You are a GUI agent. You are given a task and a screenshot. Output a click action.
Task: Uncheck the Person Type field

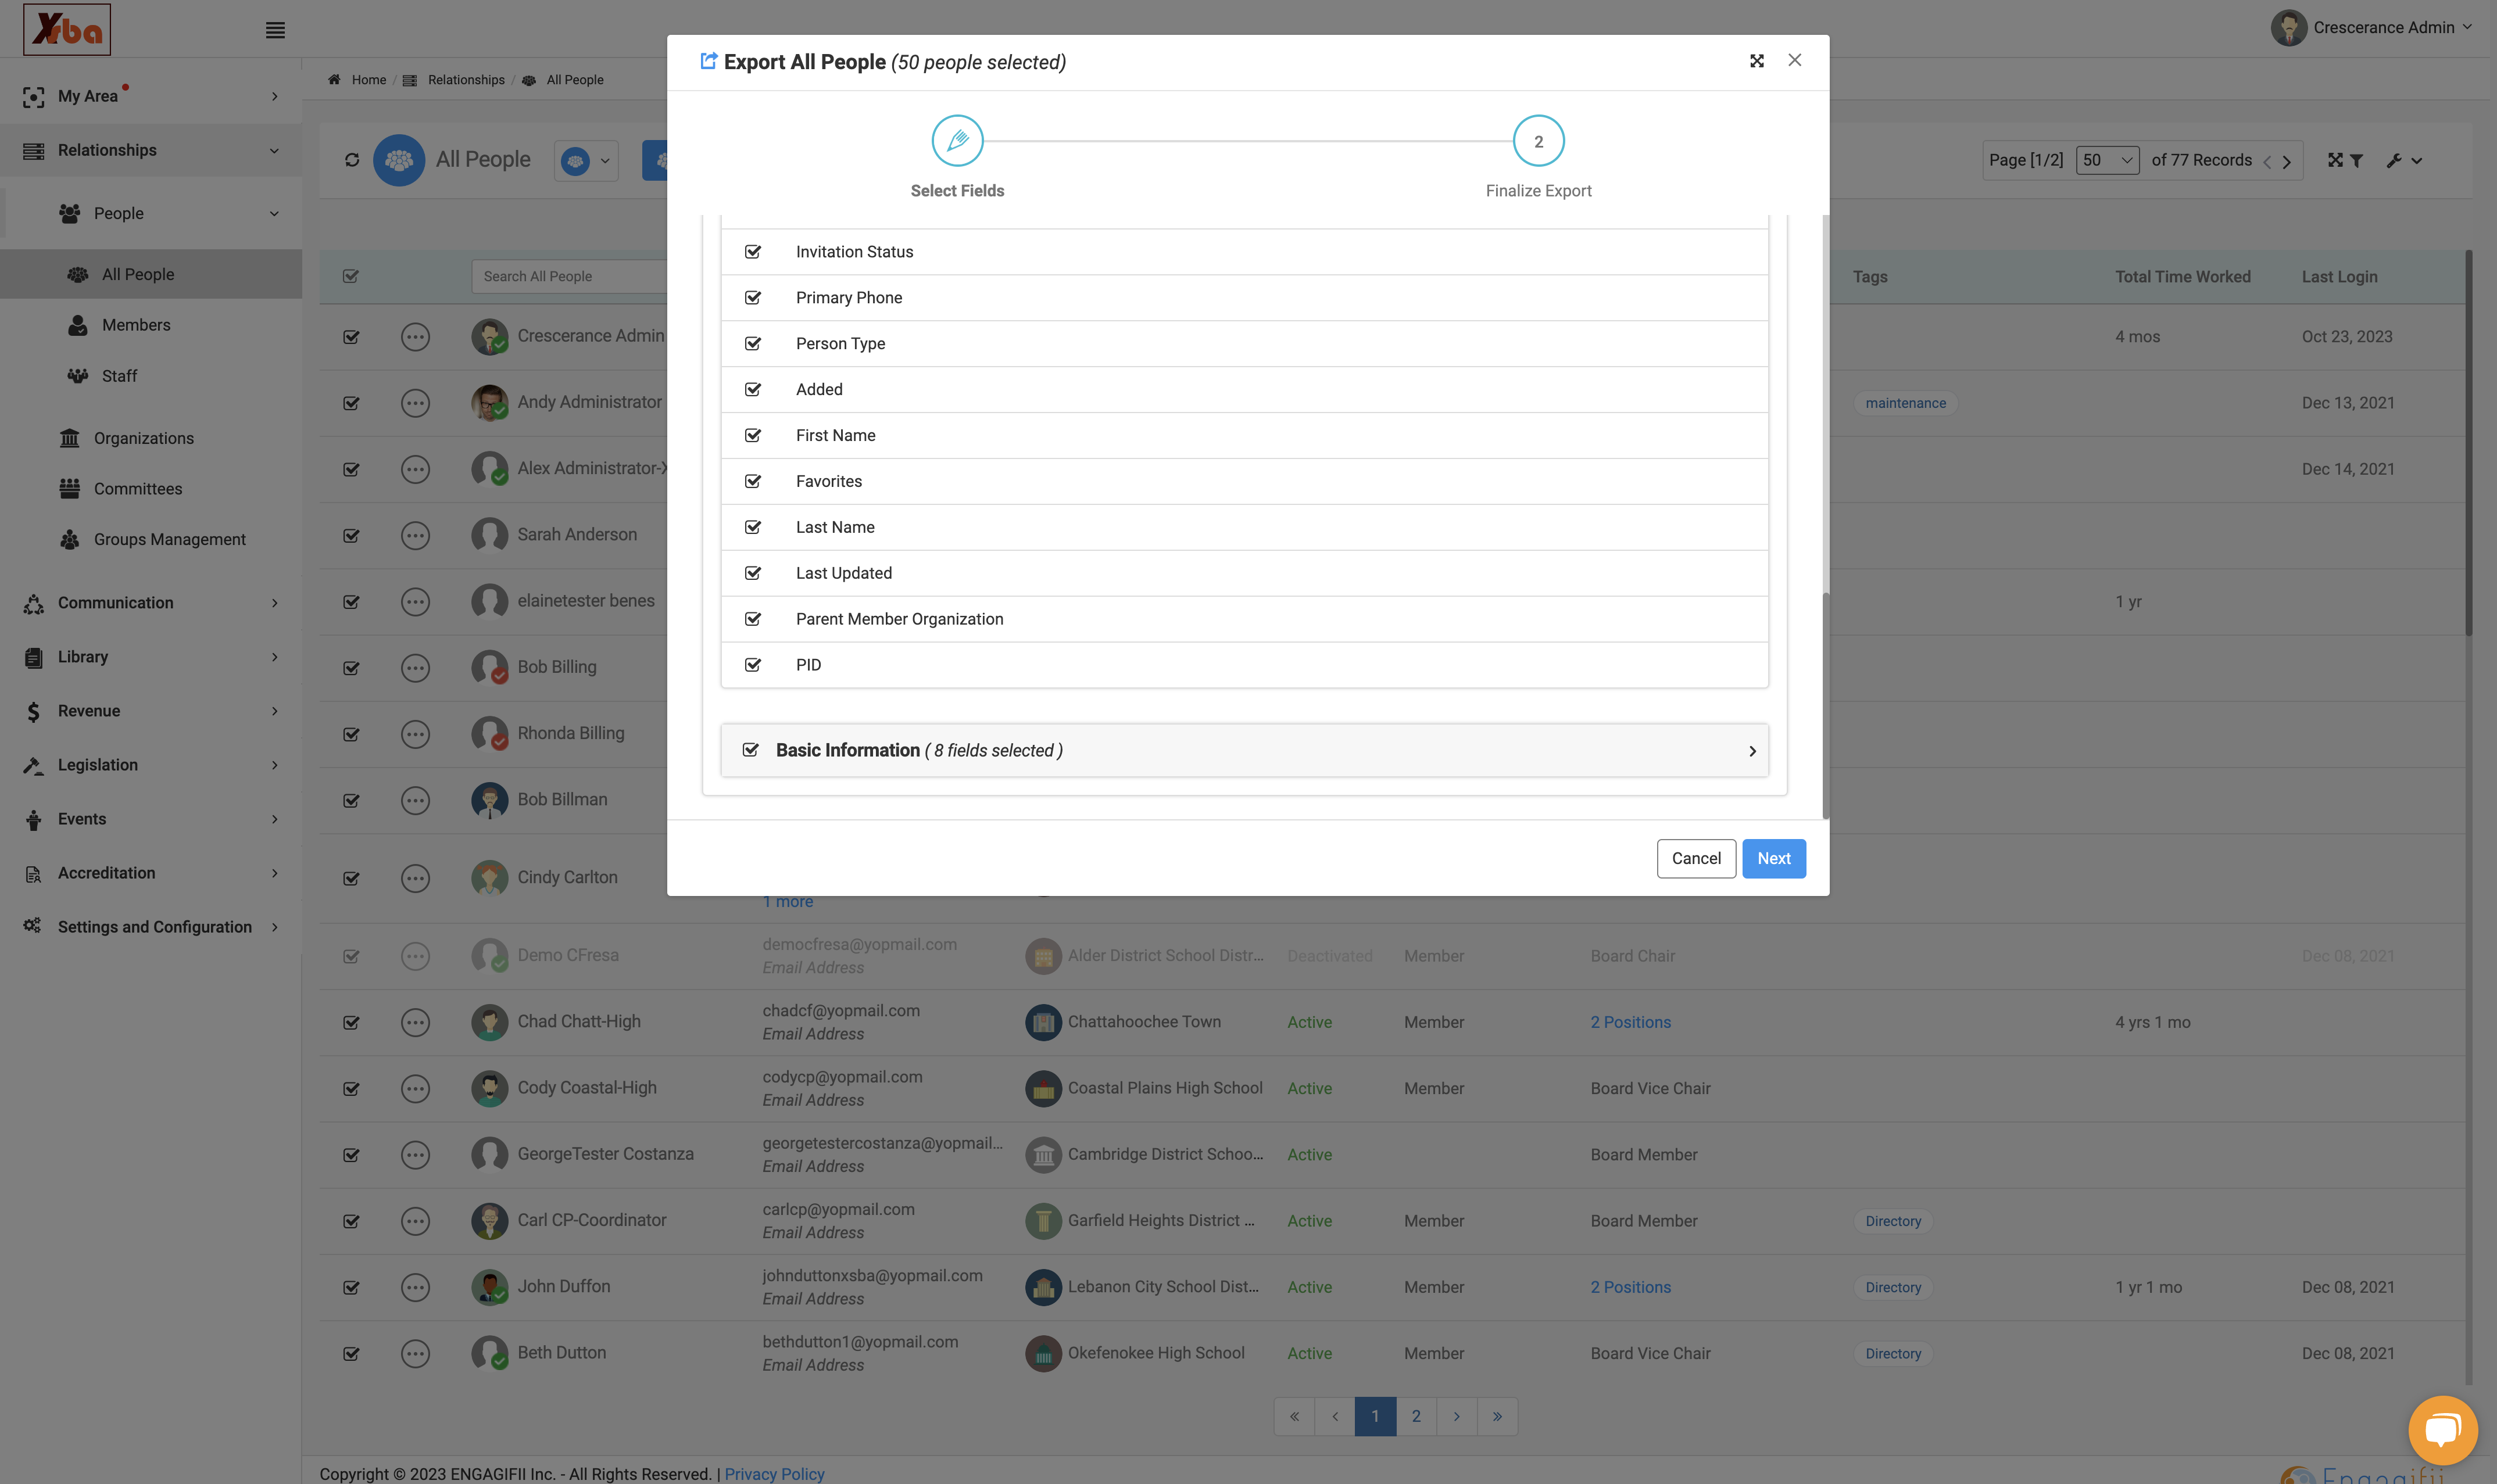pos(753,344)
